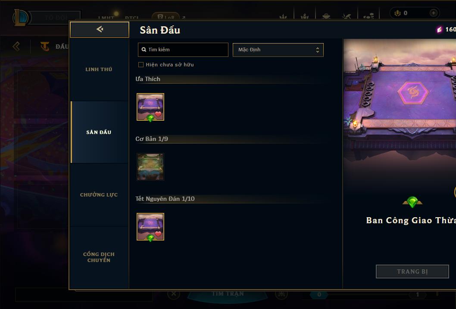Click the arrows on Mặc Định combo box
The height and width of the screenshot is (309, 456).
coord(318,50)
